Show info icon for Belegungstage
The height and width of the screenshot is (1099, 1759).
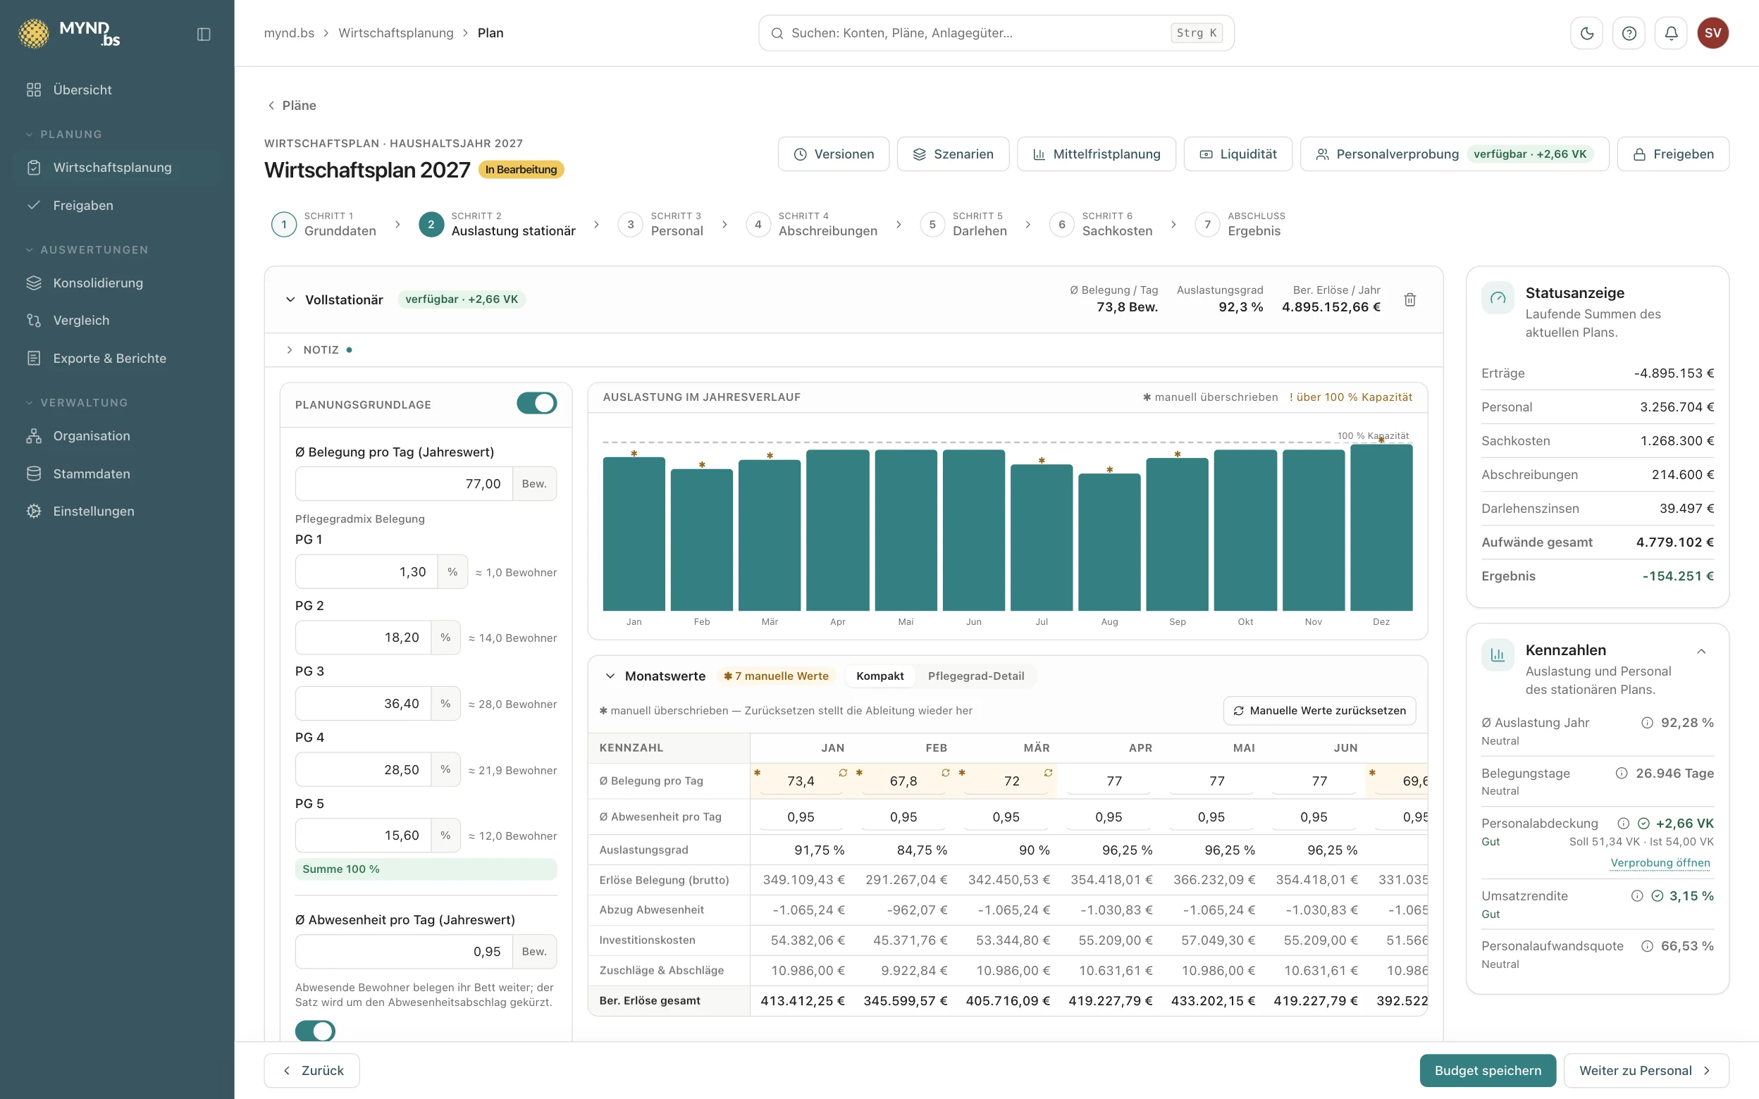pyautogui.click(x=1622, y=773)
